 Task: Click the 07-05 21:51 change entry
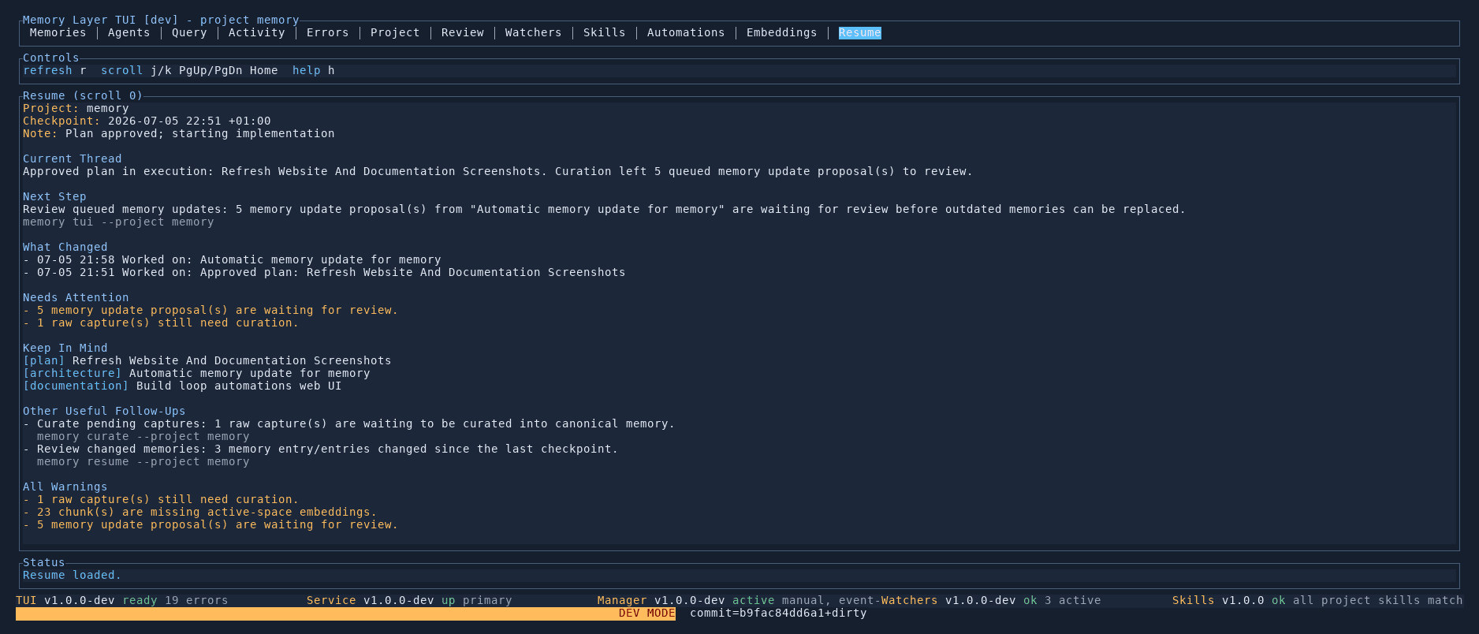click(324, 272)
